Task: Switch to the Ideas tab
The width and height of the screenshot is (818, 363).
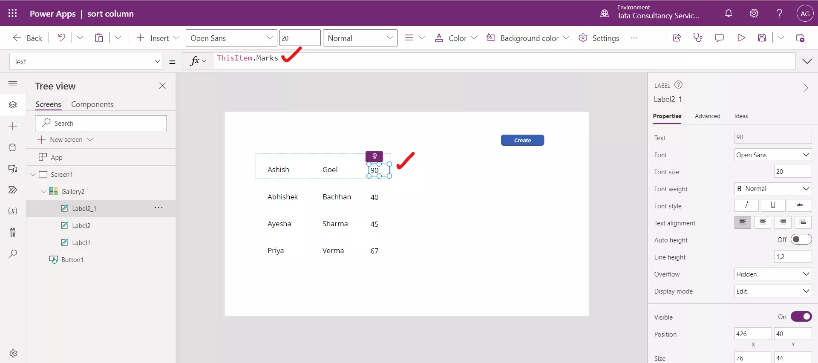Action: point(741,116)
